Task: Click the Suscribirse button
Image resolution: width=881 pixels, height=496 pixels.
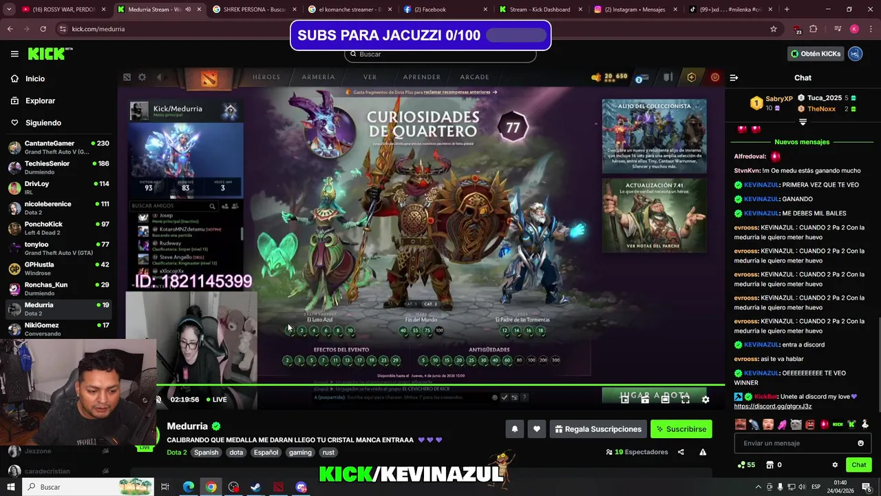Action: (681, 429)
